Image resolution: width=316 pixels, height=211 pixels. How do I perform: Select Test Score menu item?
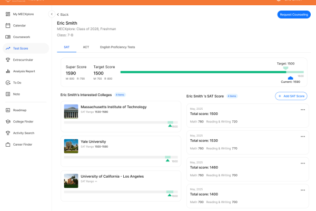pos(26,49)
